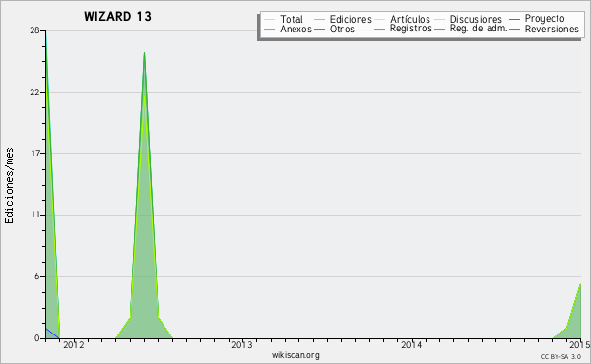The height and width of the screenshot is (364, 591).
Task: Click the 2012 x-axis label
Action: pyautogui.click(x=74, y=344)
